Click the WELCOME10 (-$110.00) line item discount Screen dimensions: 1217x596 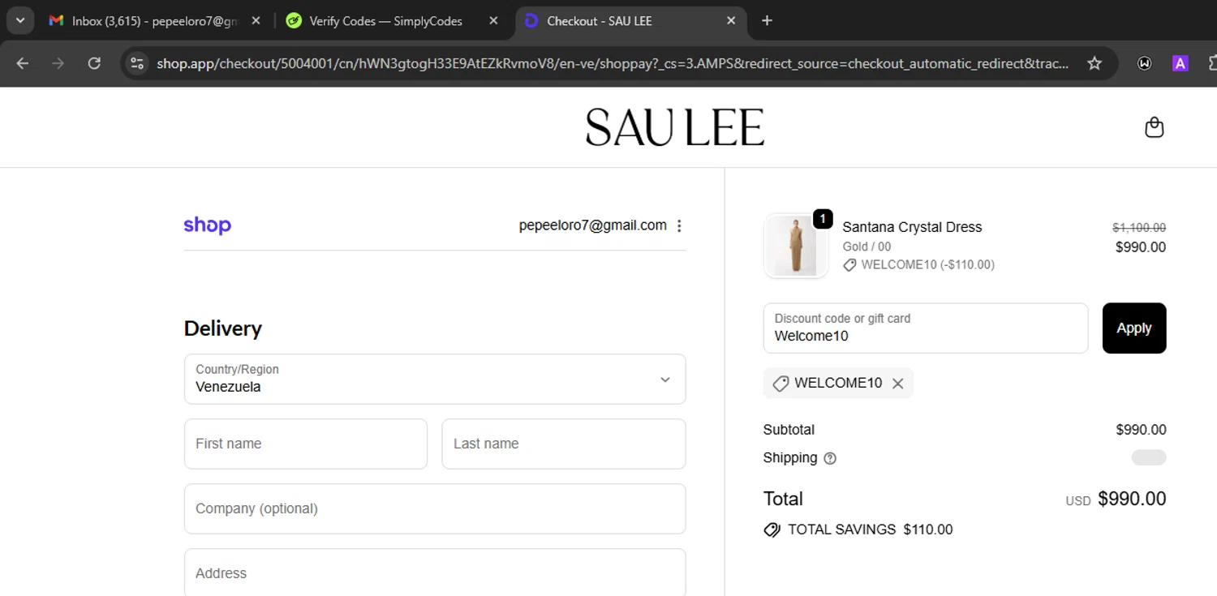(x=918, y=264)
